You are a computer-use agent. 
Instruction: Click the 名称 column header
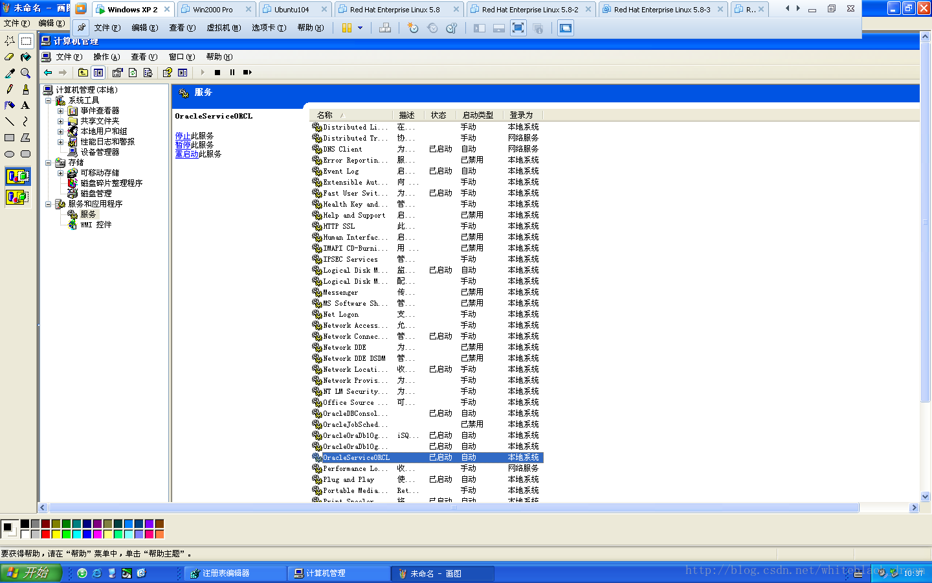click(350, 115)
